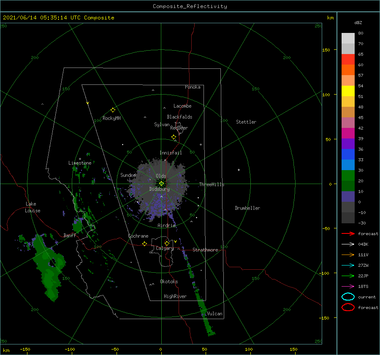
Task: Click the green 30-20 dBZ swatch
Action: click(x=348, y=176)
